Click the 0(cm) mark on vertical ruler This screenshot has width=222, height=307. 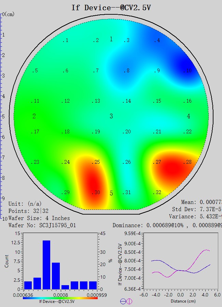8,14
